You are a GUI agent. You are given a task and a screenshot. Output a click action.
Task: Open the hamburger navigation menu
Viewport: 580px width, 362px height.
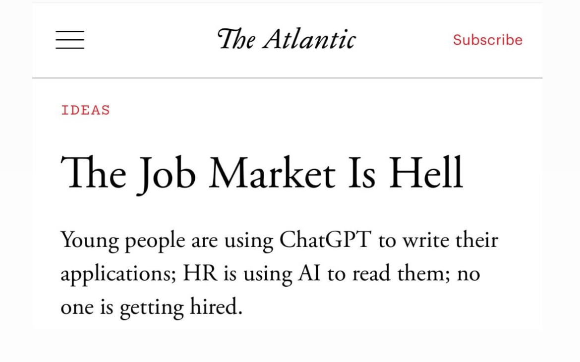(x=70, y=40)
